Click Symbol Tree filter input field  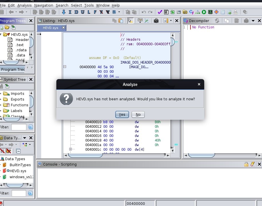click(19, 127)
